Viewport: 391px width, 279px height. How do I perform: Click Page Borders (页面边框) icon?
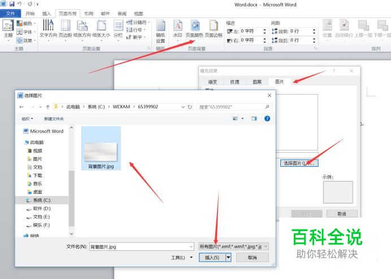pos(214,29)
